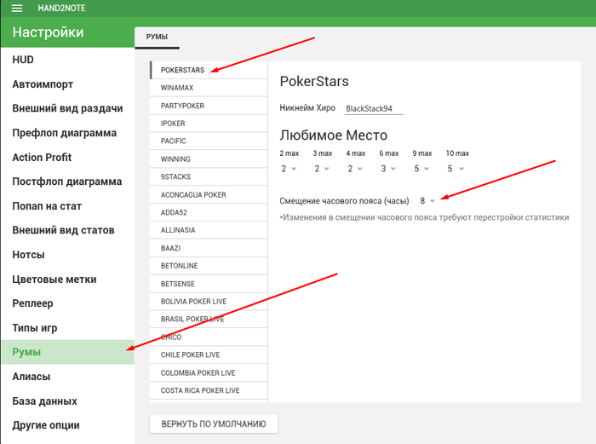596x444 pixels.
Task: Open Алиасы settings
Action: click(67, 377)
